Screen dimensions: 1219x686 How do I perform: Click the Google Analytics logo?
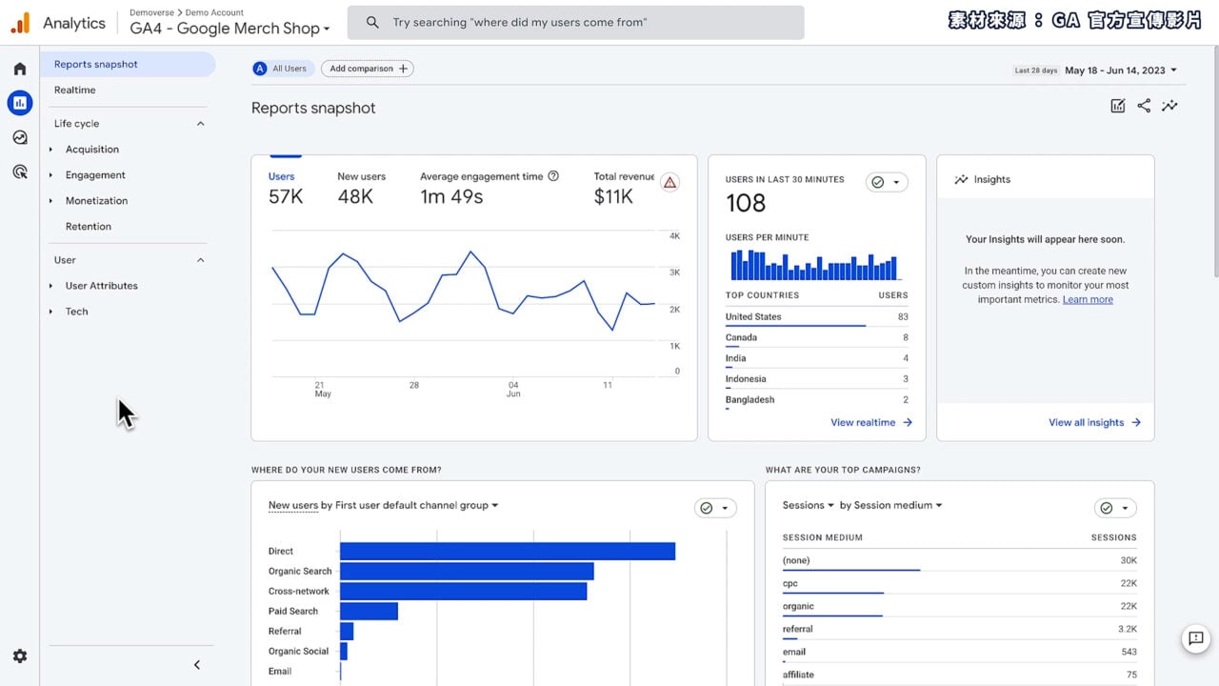tap(19, 22)
